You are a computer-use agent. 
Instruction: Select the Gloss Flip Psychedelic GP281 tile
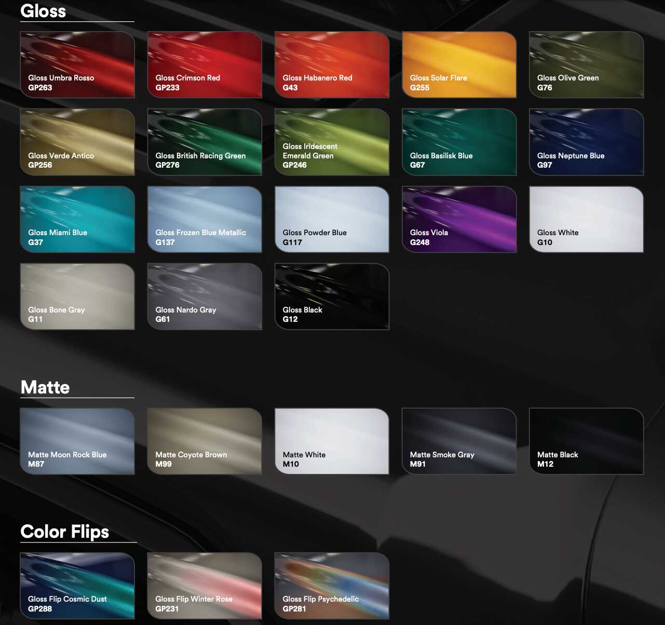coord(332,586)
